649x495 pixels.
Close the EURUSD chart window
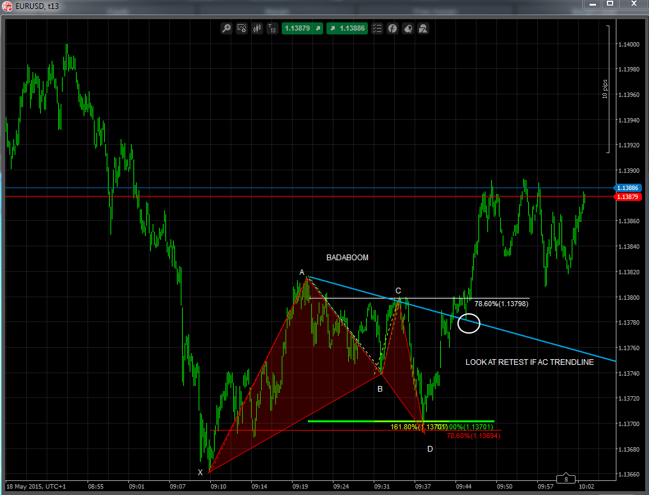(634, 4)
